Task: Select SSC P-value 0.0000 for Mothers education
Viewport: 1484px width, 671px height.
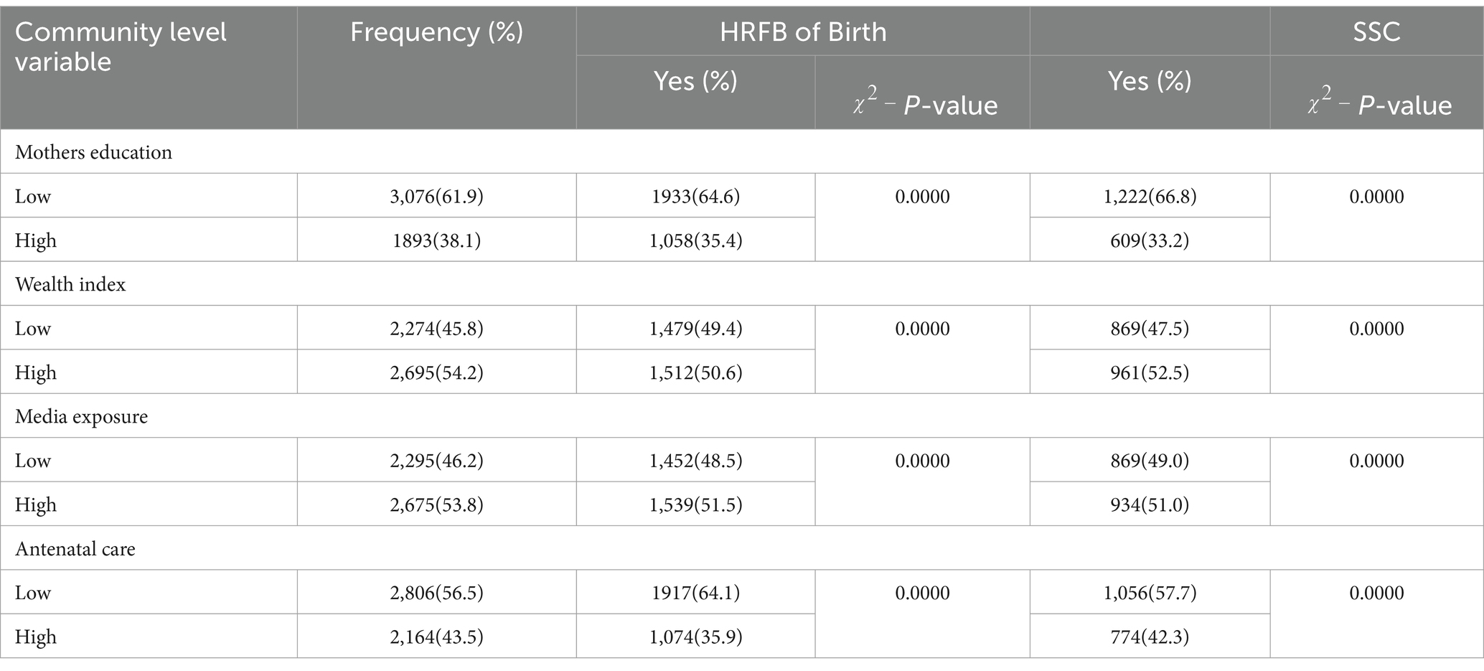Action: [1376, 196]
